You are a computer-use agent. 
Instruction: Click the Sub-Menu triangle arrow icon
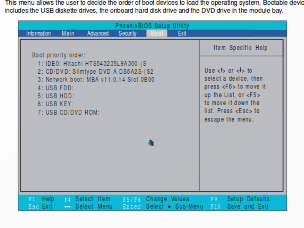pos(170,207)
